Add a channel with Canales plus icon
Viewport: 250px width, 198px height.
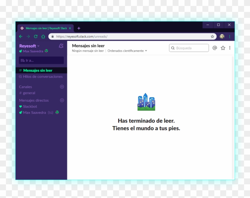62,87
